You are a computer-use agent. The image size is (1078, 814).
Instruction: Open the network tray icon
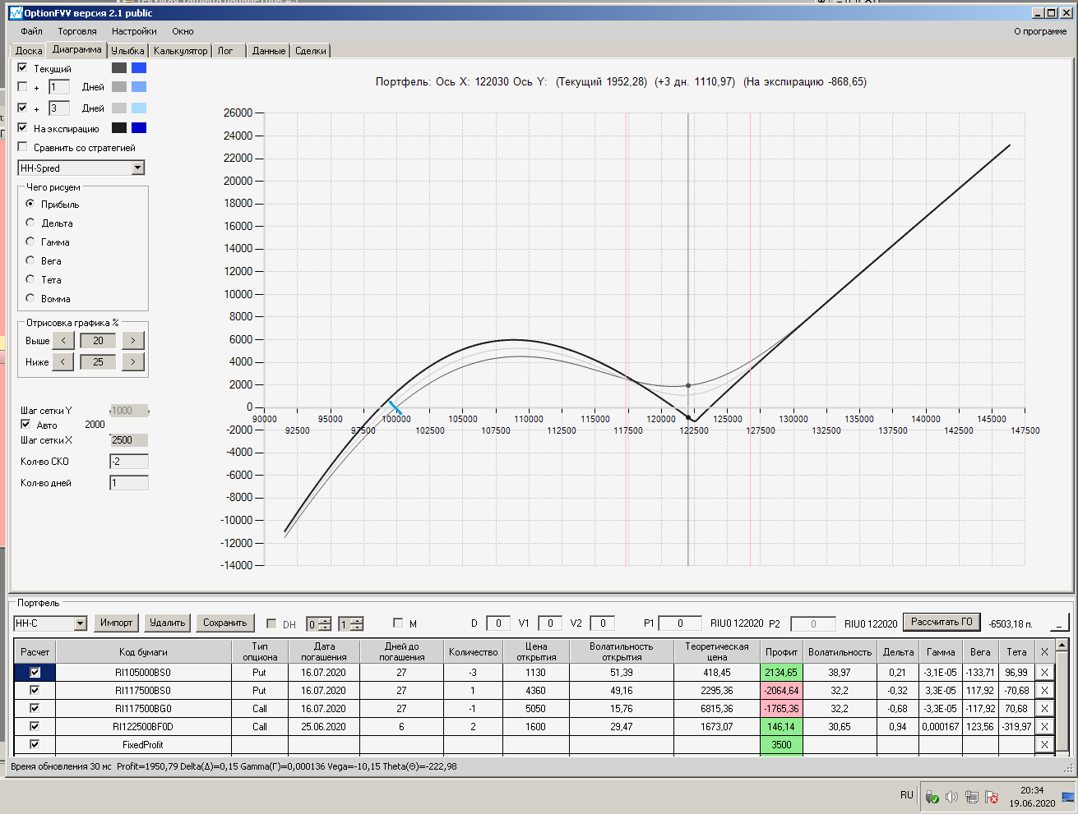pyautogui.click(x=971, y=797)
